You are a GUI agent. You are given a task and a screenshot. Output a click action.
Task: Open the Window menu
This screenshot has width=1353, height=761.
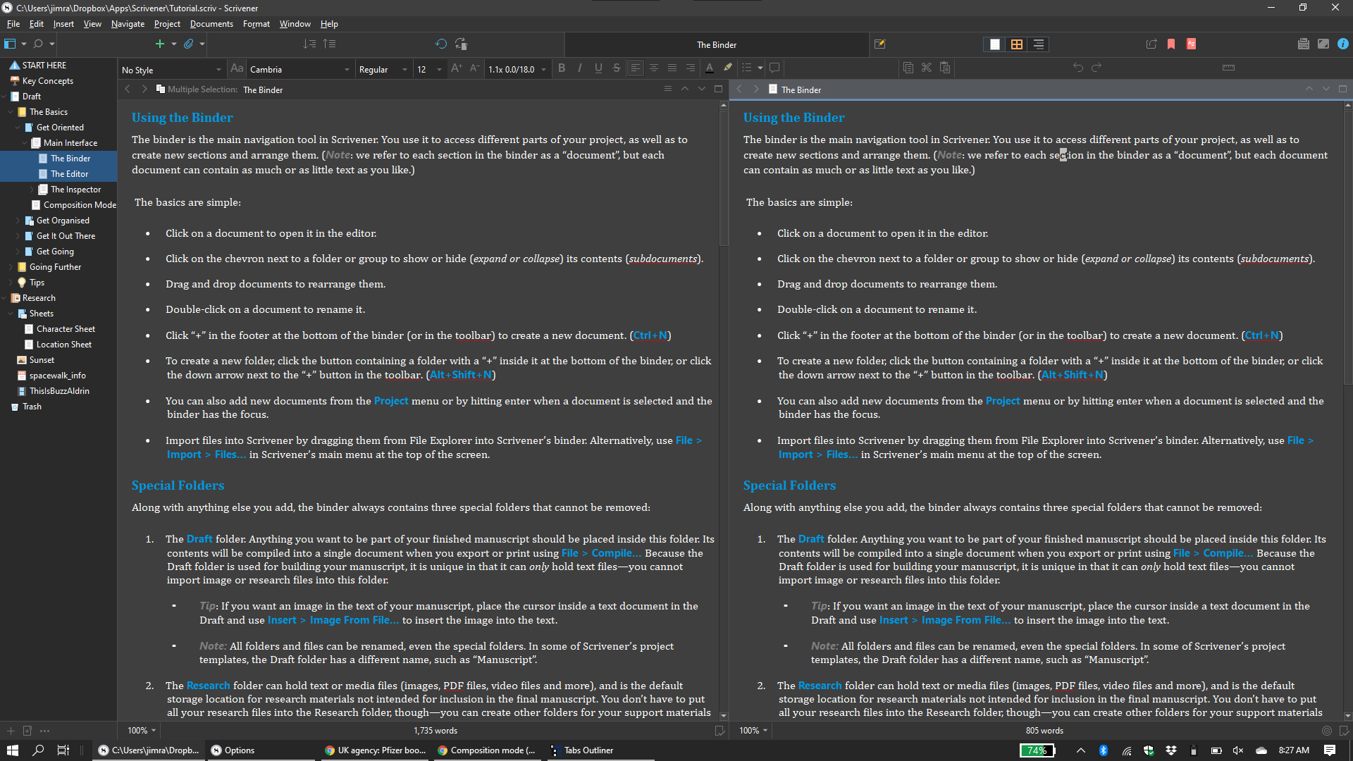click(x=295, y=23)
